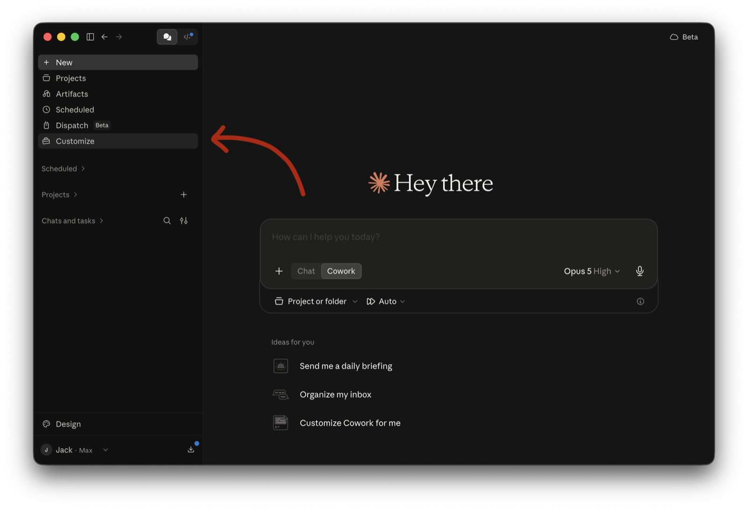Viewport: 748px width, 509px height.
Task: Open the Jack account menu
Action: pyautogui.click(x=75, y=450)
